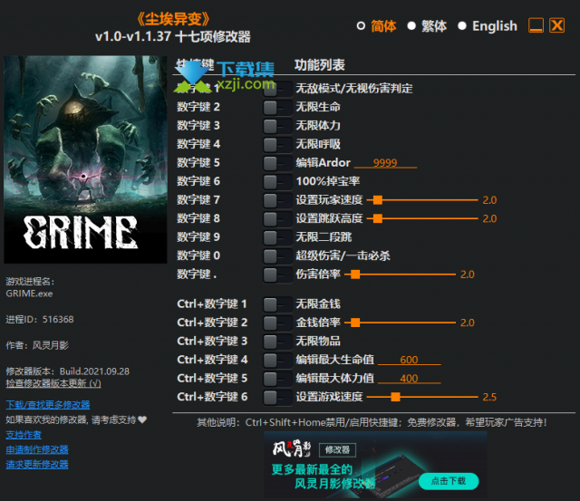Open 检查修改器版本更新 link
580x501 pixels.
53,383
